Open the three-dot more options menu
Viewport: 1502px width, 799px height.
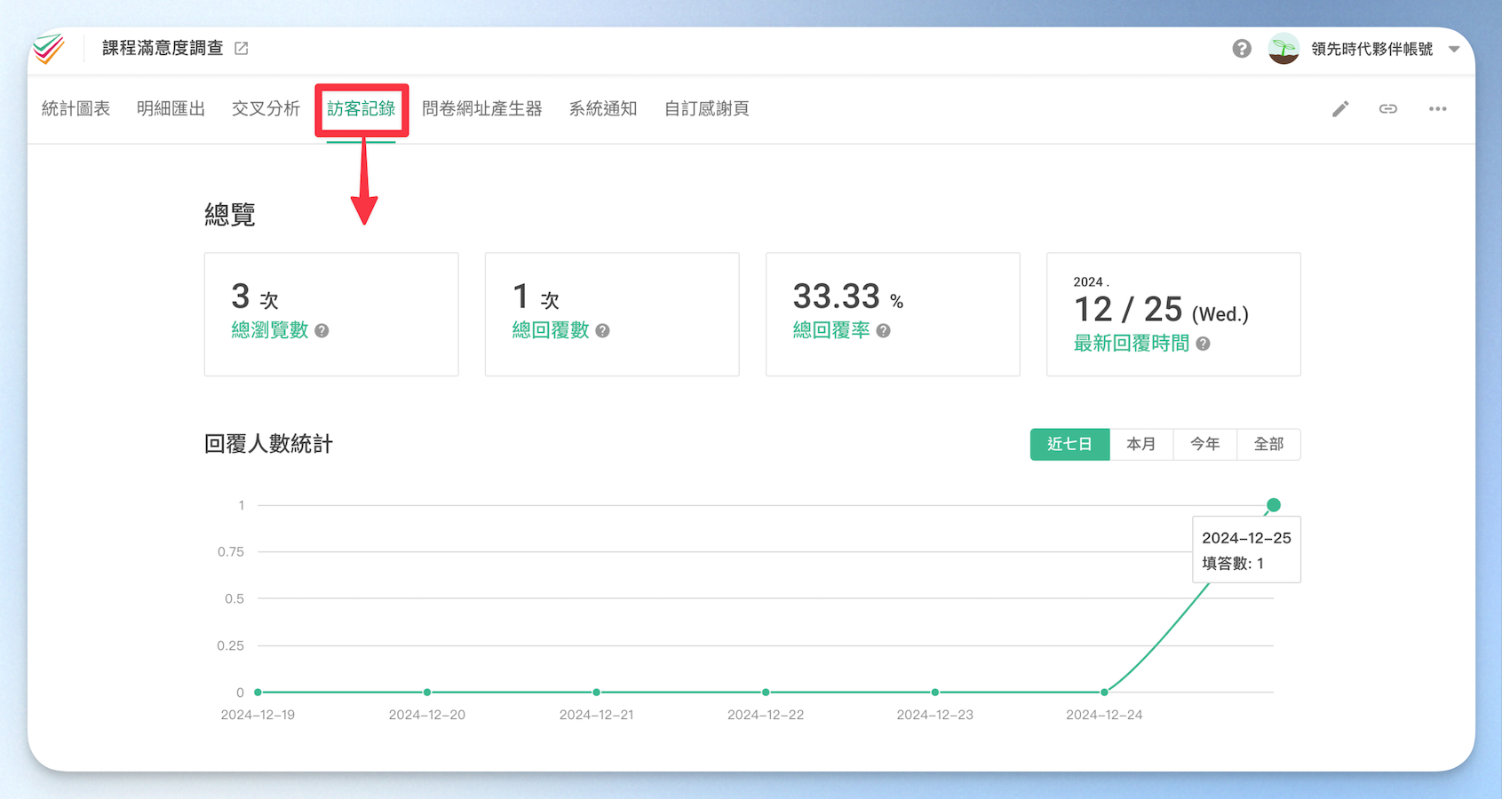tap(1438, 108)
